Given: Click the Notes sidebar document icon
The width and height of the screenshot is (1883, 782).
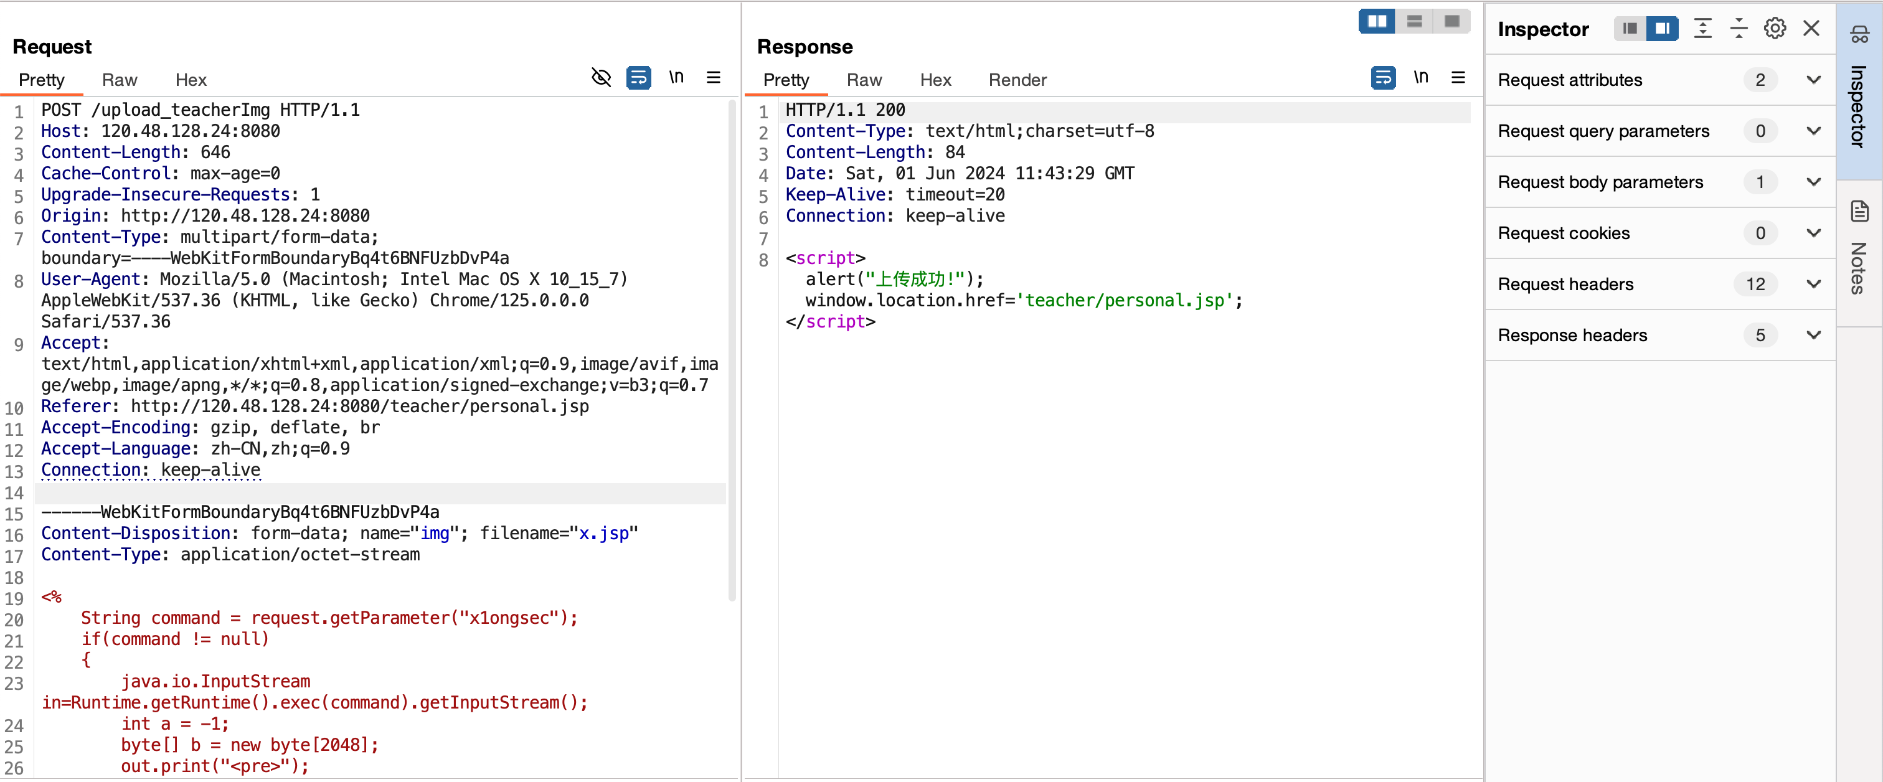Looking at the screenshot, I should click(1859, 211).
